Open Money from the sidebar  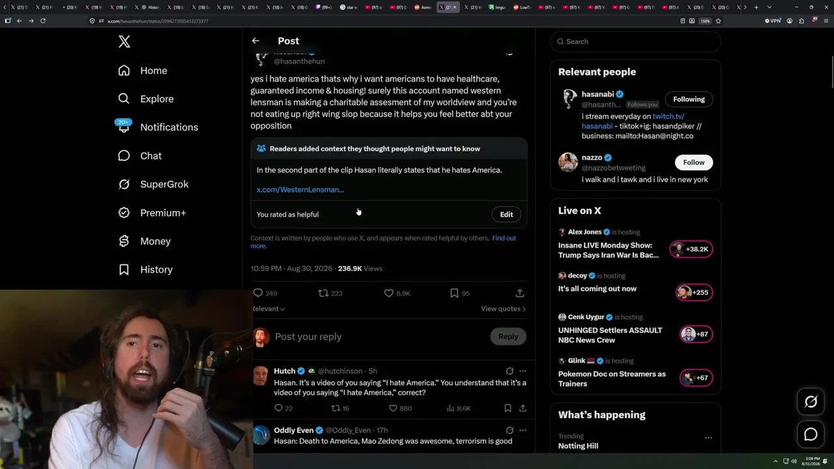tap(144, 241)
